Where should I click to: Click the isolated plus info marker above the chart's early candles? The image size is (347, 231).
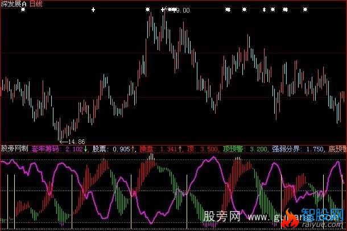pos(93,10)
